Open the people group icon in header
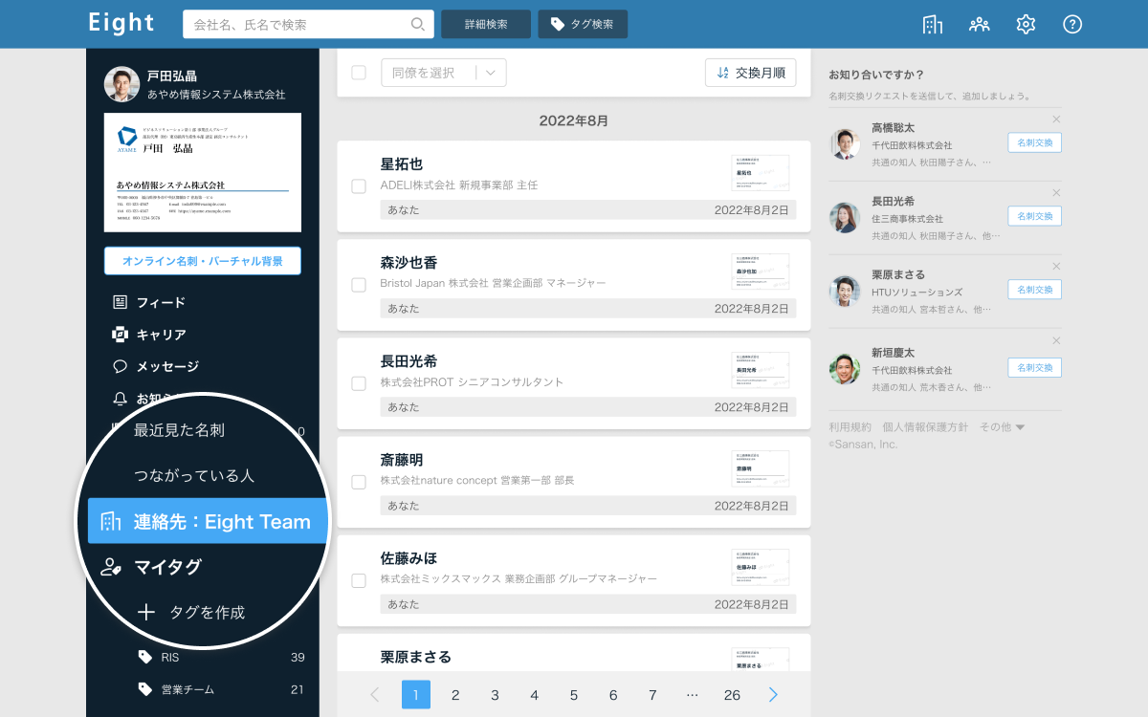The image size is (1148, 717). (x=979, y=24)
